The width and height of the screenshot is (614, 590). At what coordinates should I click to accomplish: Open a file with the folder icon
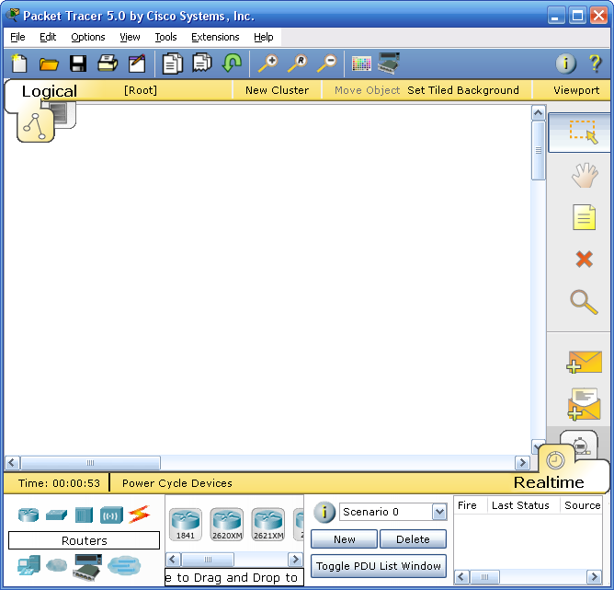click(x=49, y=64)
